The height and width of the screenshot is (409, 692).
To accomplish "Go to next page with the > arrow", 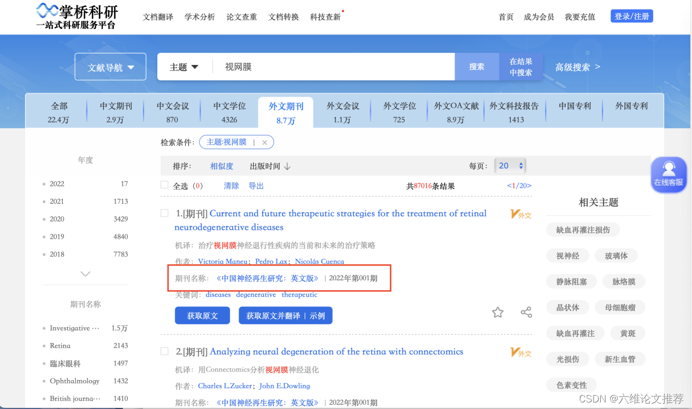I will point(529,186).
